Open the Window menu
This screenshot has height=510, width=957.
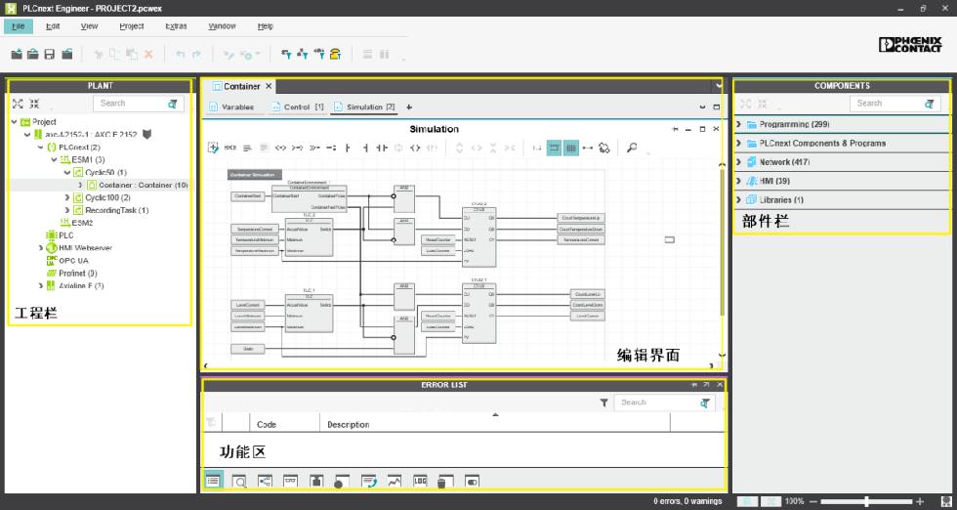tap(222, 26)
